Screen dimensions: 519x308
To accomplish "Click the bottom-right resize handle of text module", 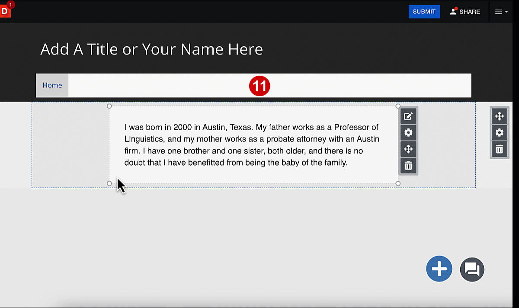I will (x=398, y=183).
